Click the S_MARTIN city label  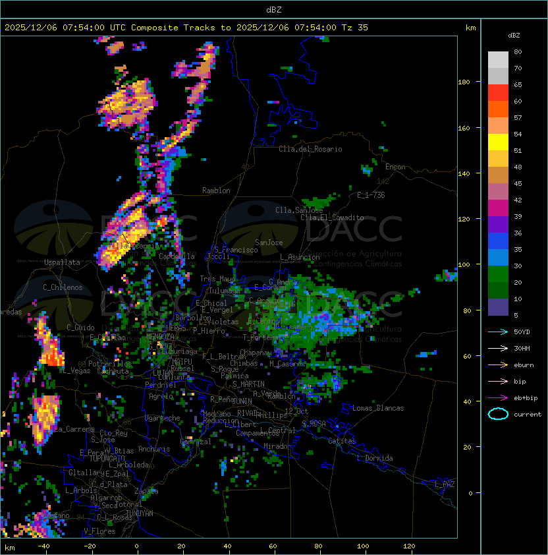click(x=248, y=384)
